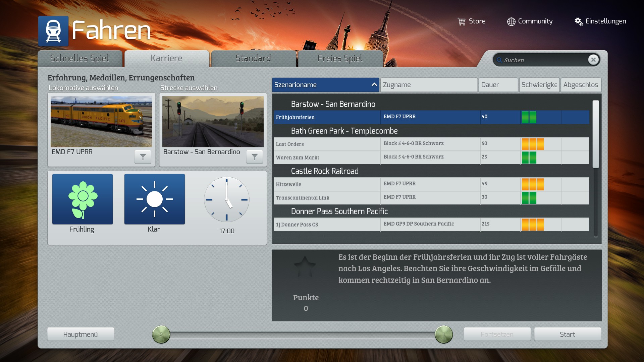Click the 17:00 clock face
The width and height of the screenshot is (644, 362).
pos(227,199)
